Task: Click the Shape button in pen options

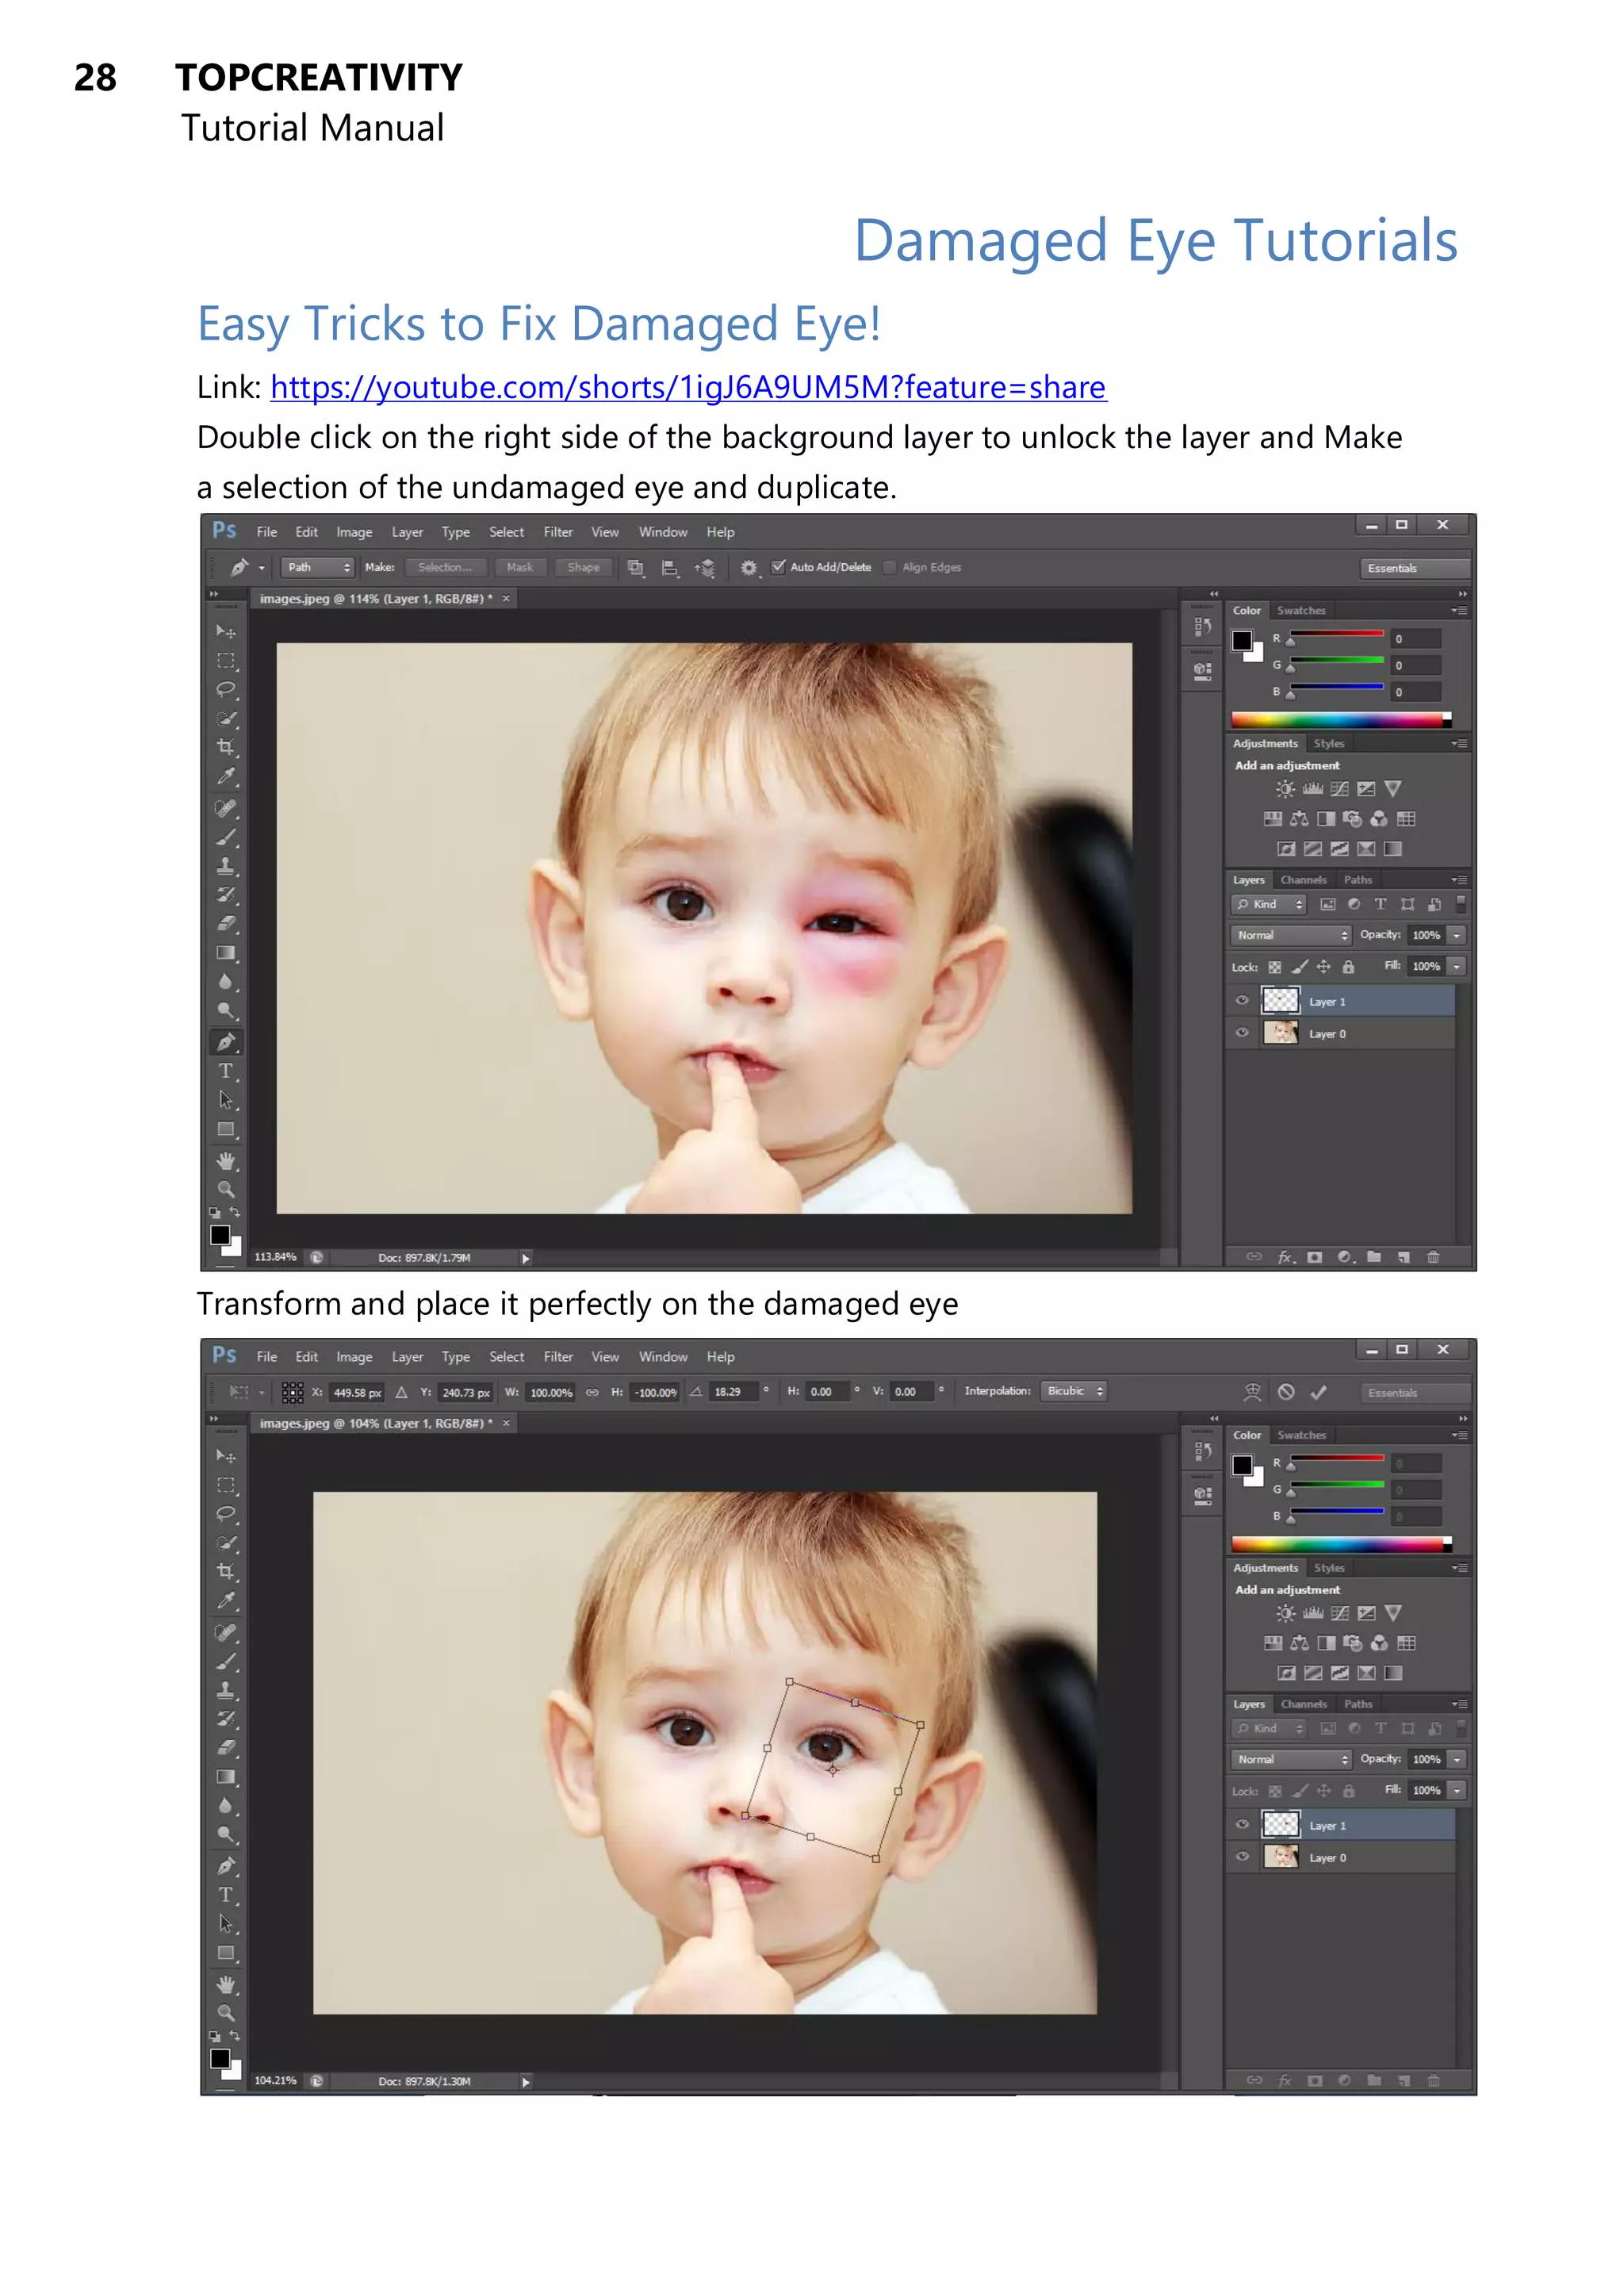Action: point(583,567)
